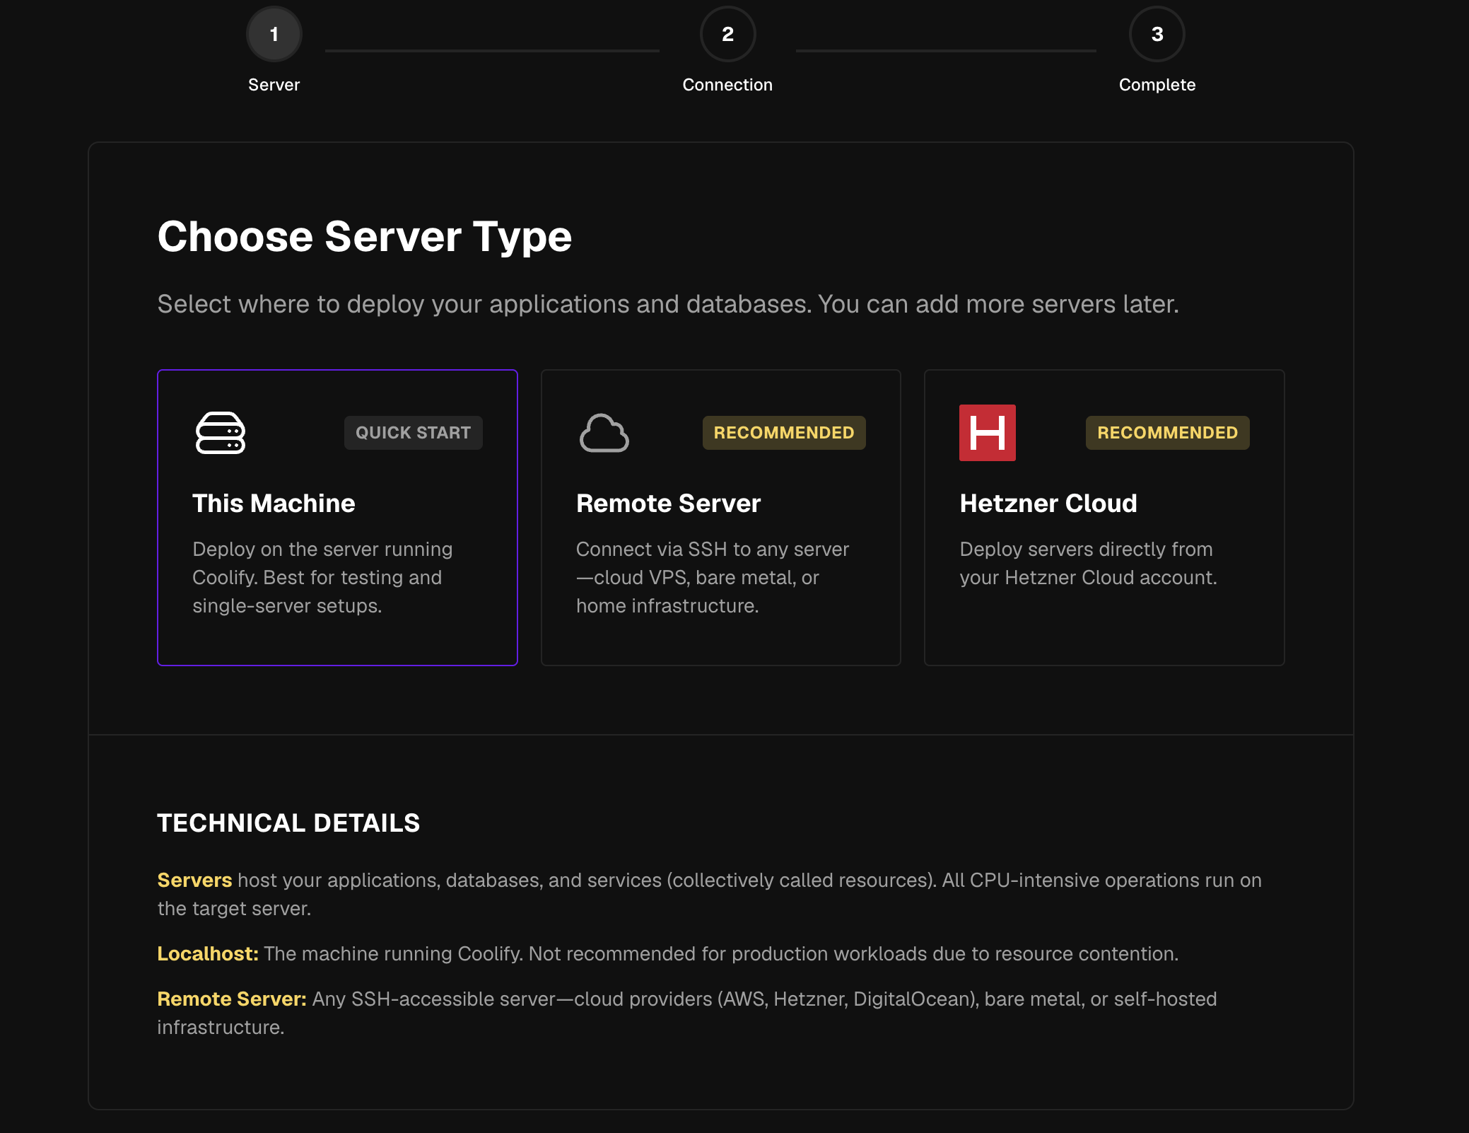Click the yellow Localhost: term

(208, 953)
